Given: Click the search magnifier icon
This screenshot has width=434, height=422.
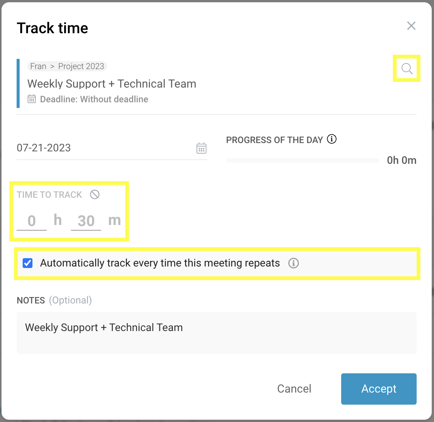Looking at the screenshot, I should 407,69.
